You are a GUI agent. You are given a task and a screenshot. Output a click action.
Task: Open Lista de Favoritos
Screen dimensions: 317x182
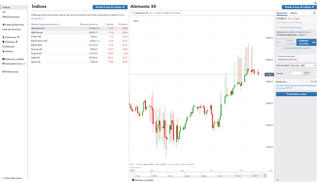click(x=12, y=29)
